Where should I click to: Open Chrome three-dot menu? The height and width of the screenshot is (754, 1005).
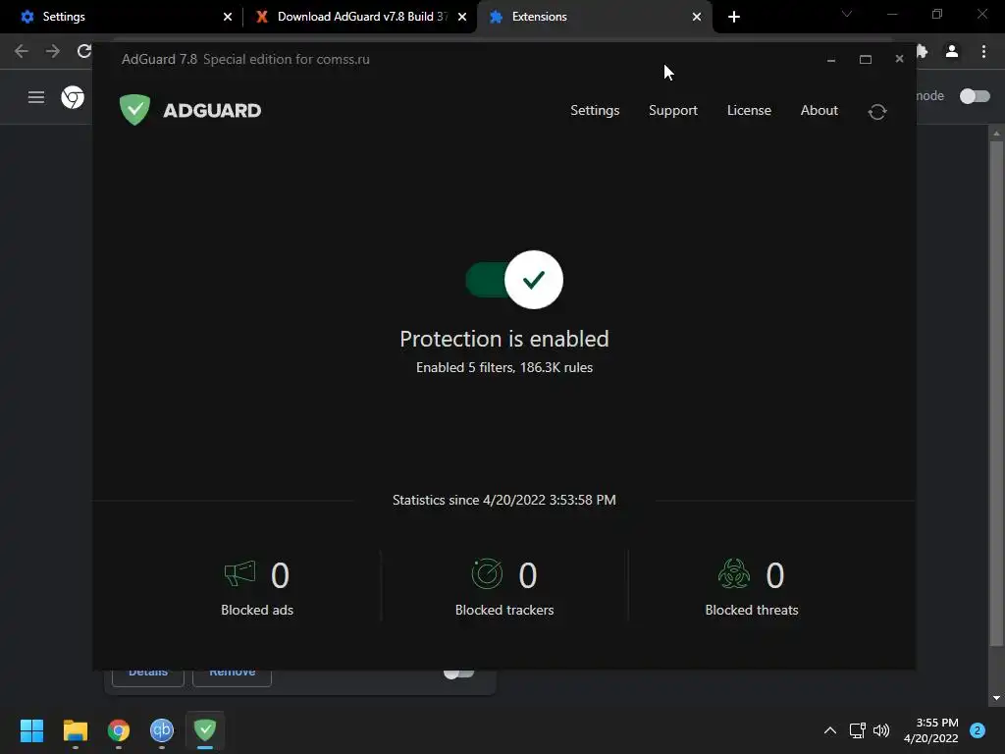click(983, 51)
